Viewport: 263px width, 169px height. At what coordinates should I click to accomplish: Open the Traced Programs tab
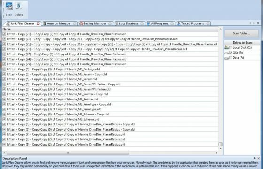coord(191,23)
